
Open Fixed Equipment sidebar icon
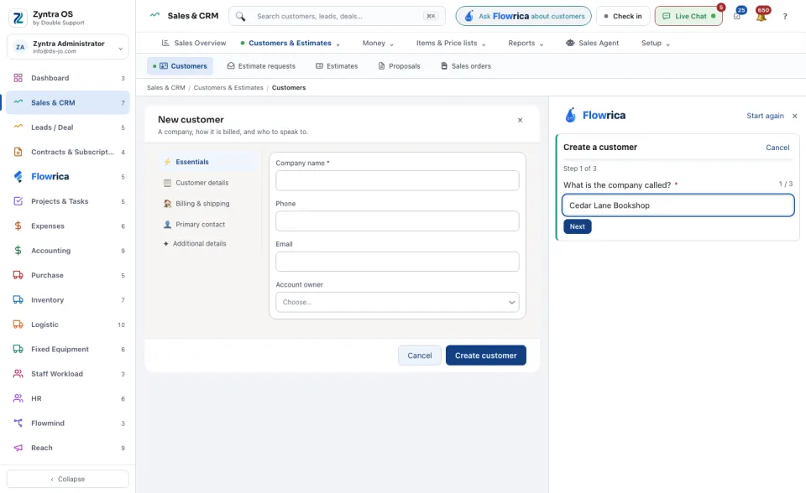pyautogui.click(x=18, y=349)
